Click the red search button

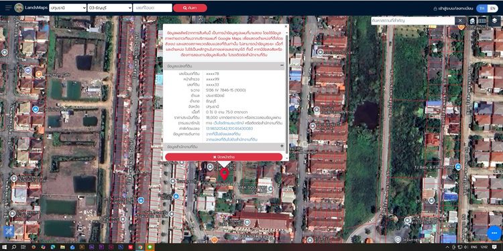click(x=190, y=8)
